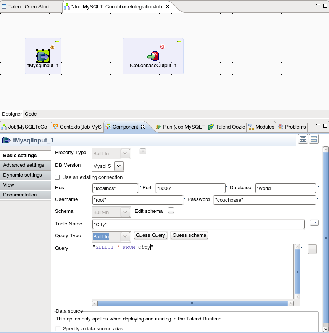Viewport: 329px width, 333px height.
Task: Maximize the job editor area
Action: click(x=325, y=5)
